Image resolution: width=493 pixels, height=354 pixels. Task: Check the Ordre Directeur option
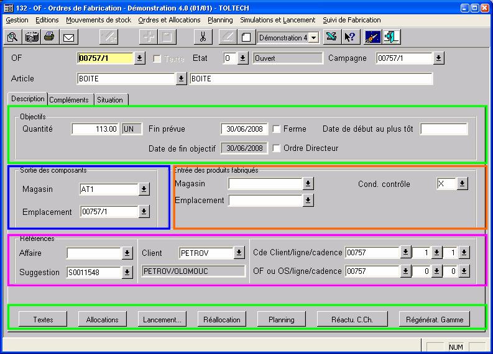[x=277, y=148]
